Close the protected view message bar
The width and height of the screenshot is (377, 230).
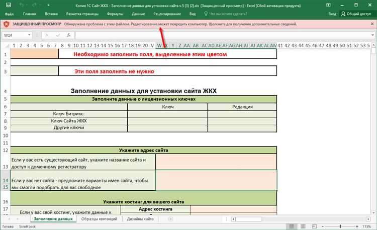(x=372, y=24)
